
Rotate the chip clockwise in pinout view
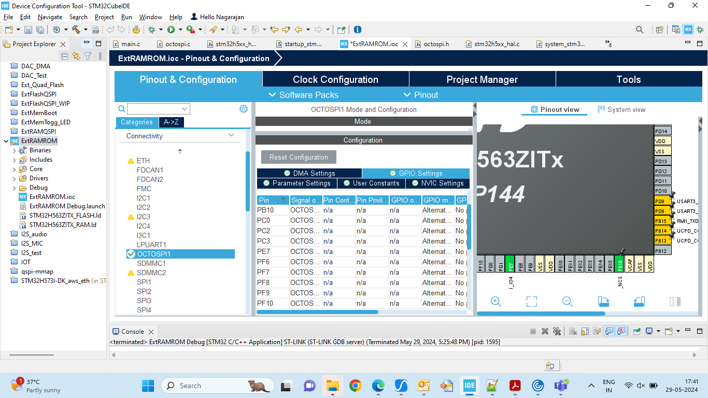(603, 302)
